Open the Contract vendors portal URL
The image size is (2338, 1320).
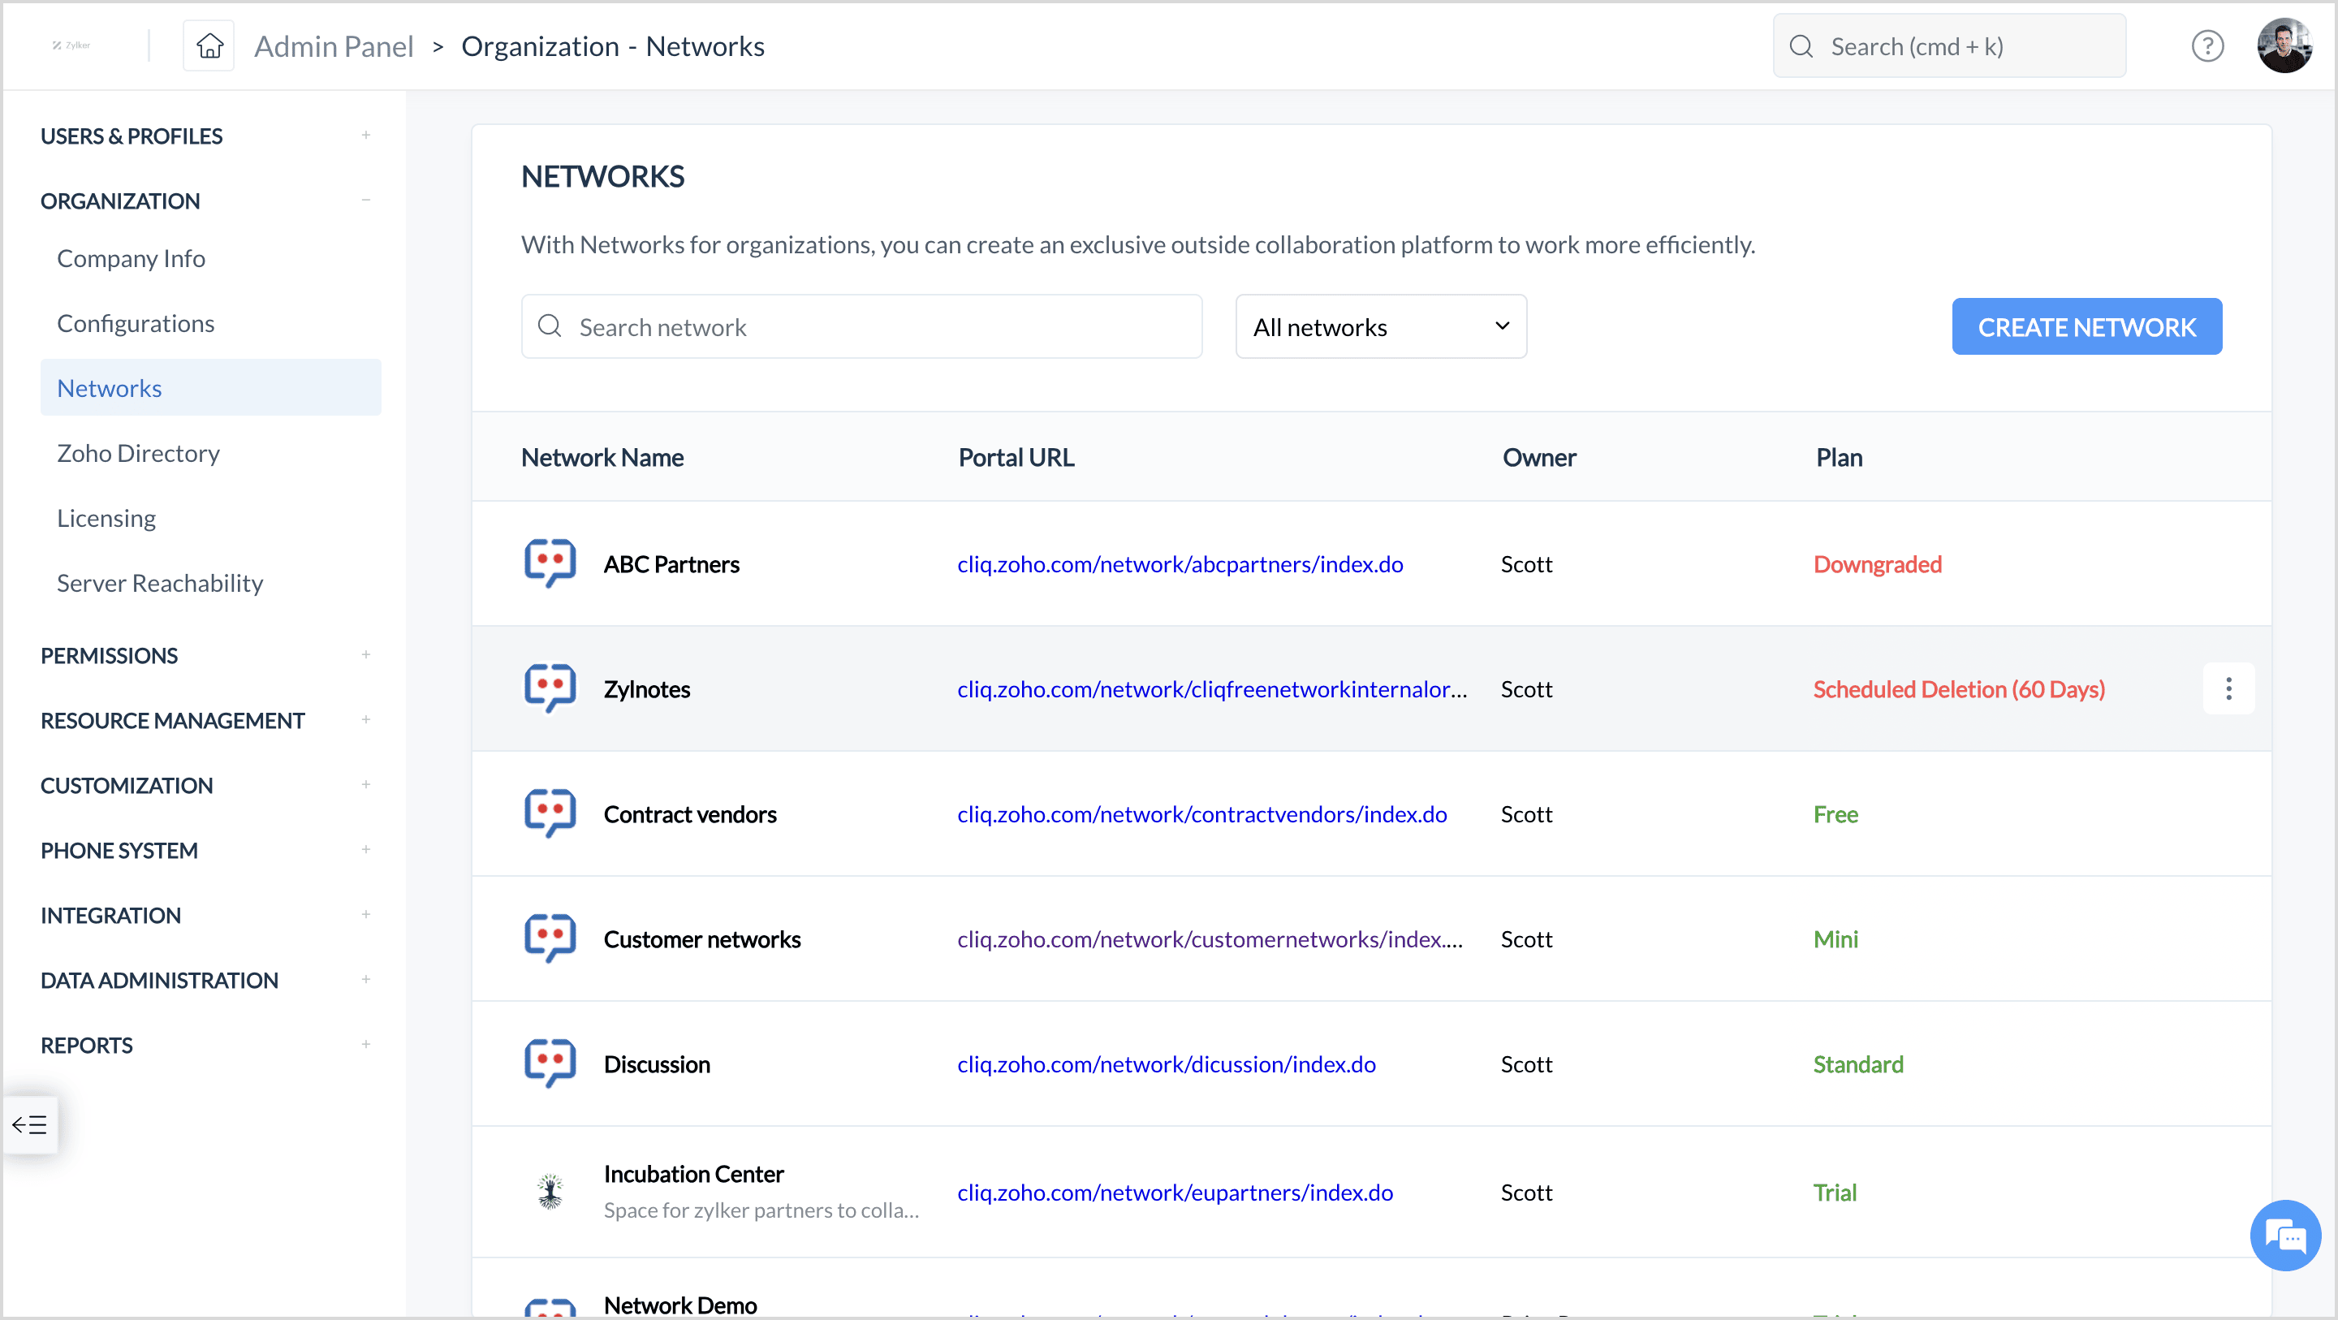click(x=1201, y=813)
